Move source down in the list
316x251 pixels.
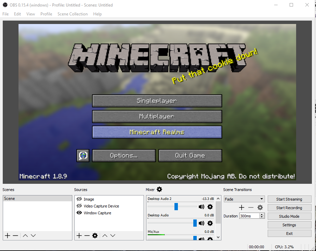coord(113,236)
